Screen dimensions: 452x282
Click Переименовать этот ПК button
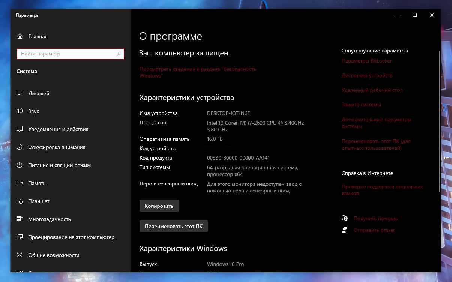[x=174, y=226]
